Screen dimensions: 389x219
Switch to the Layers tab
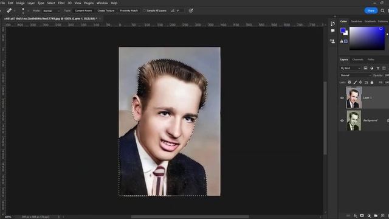344,60
